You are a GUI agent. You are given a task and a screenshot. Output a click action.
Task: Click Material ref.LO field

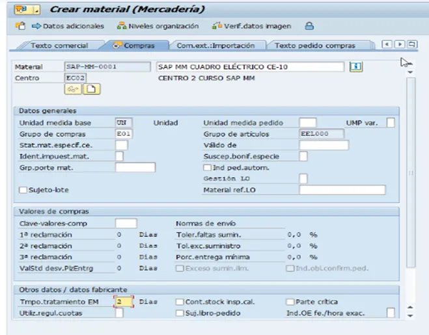pos(342,190)
